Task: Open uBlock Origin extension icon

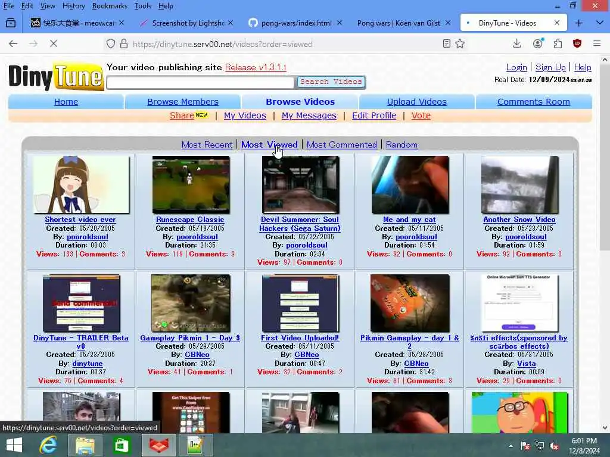Action: coord(577,43)
